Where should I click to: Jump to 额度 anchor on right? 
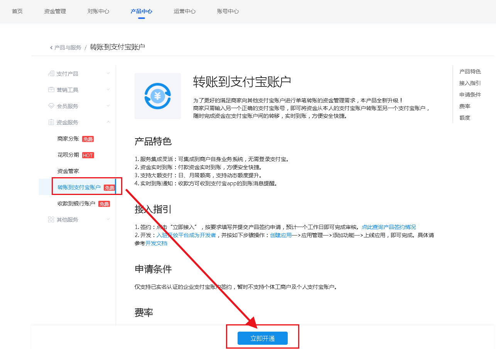tap(465, 118)
